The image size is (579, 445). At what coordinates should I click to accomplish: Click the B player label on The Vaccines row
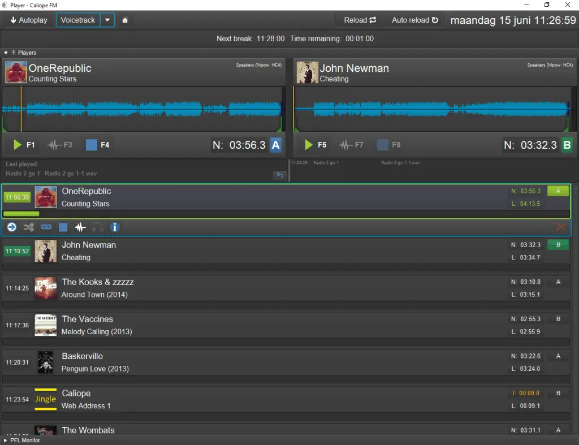tap(558, 319)
